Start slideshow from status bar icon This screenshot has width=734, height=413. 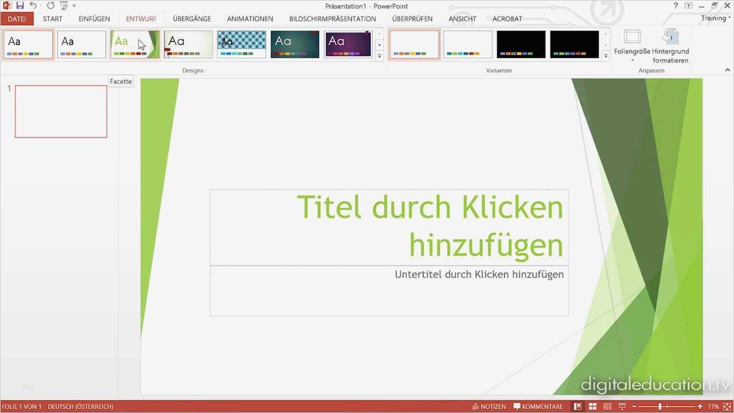622,407
